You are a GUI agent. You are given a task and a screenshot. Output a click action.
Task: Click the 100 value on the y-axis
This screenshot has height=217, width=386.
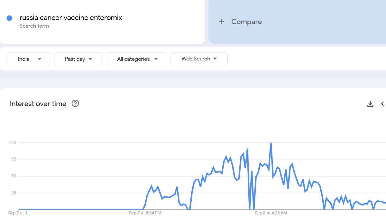click(13, 142)
